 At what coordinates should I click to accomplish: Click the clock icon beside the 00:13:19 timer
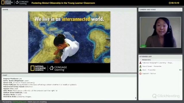[x=170, y=3]
